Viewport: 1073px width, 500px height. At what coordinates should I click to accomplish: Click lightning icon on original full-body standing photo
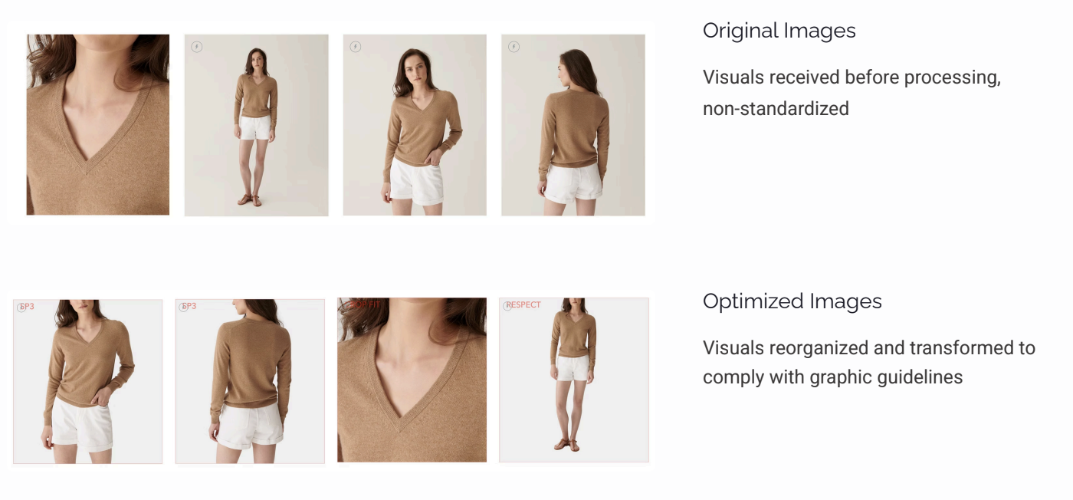pyautogui.click(x=197, y=47)
